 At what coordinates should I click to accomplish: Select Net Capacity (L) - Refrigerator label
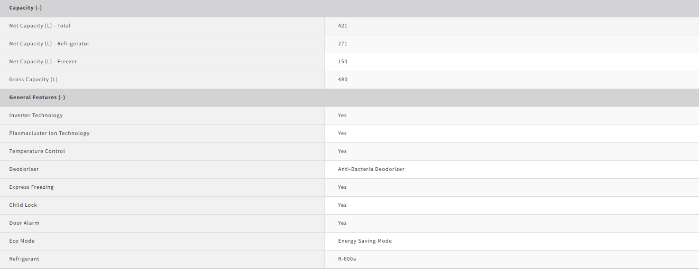[x=49, y=44]
